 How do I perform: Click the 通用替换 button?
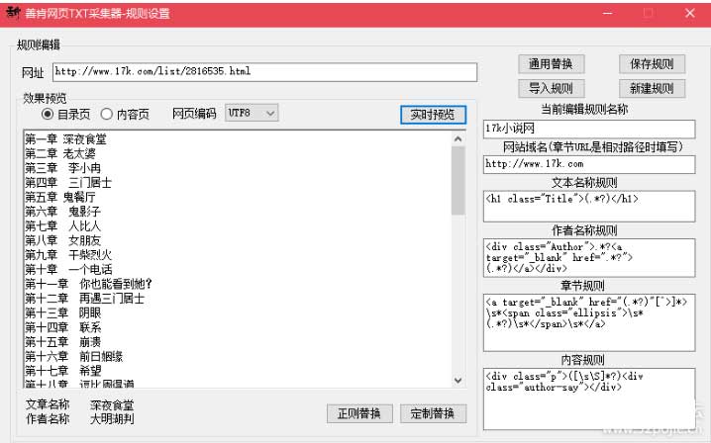[551, 64]
